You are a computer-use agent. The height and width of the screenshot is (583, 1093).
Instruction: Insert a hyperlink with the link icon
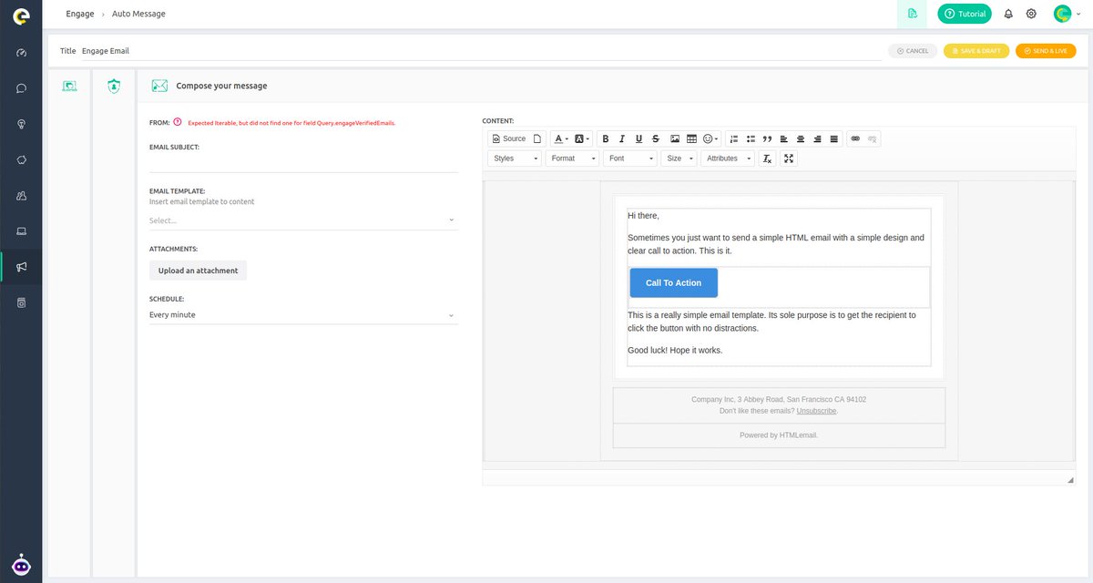(x=854, y=138)
